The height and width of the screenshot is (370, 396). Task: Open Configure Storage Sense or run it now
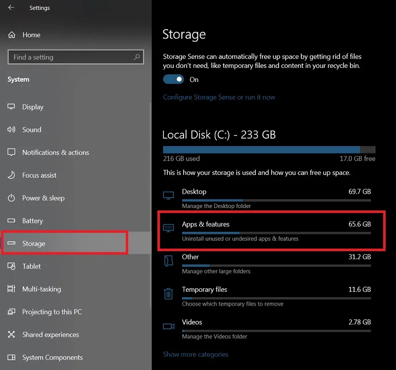219,97
